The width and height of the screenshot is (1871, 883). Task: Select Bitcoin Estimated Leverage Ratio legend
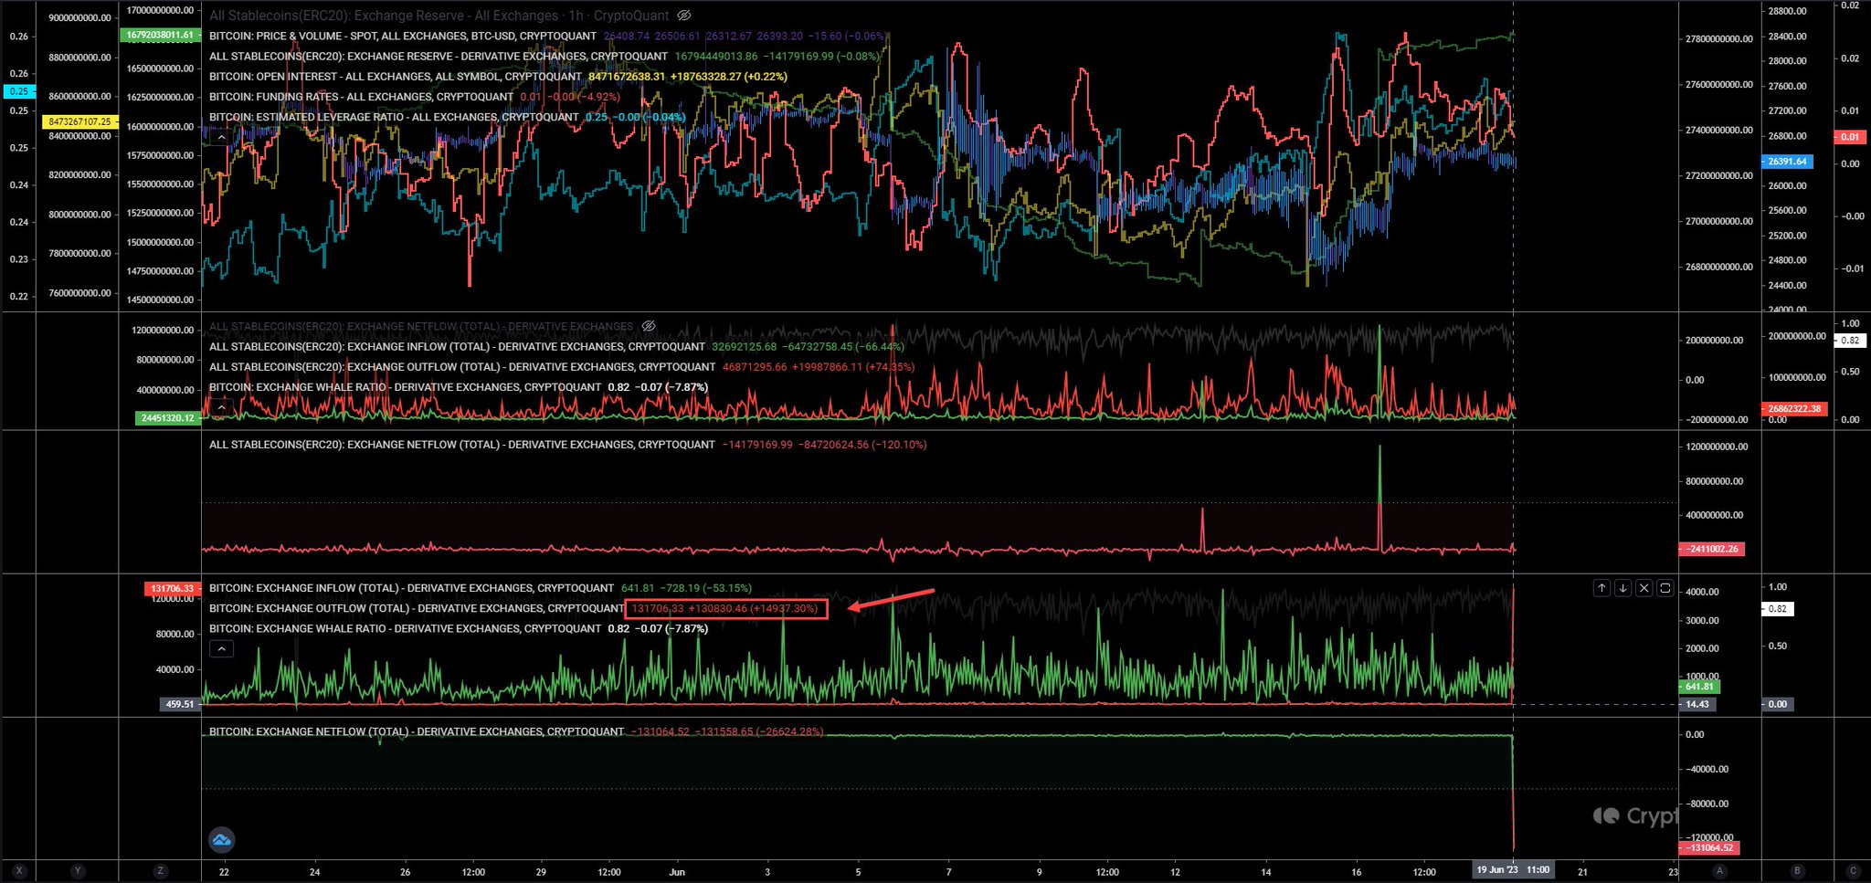pos(394,117)
